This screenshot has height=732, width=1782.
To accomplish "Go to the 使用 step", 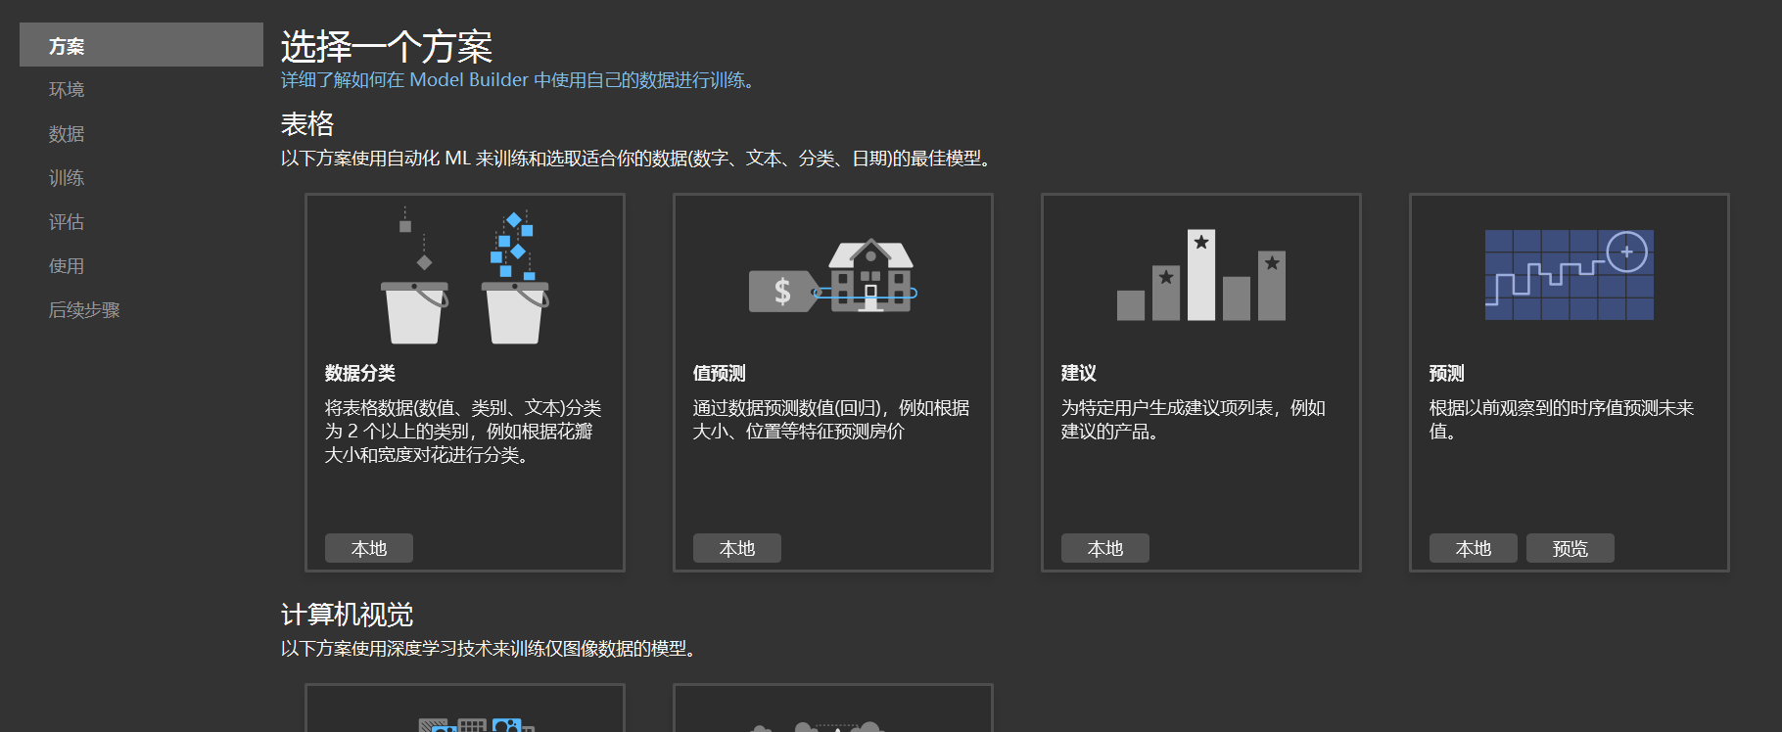I will click(67, 265).
